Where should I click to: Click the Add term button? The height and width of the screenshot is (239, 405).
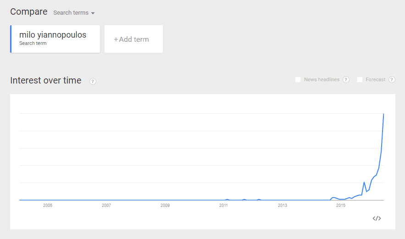(x=133, y=39)
